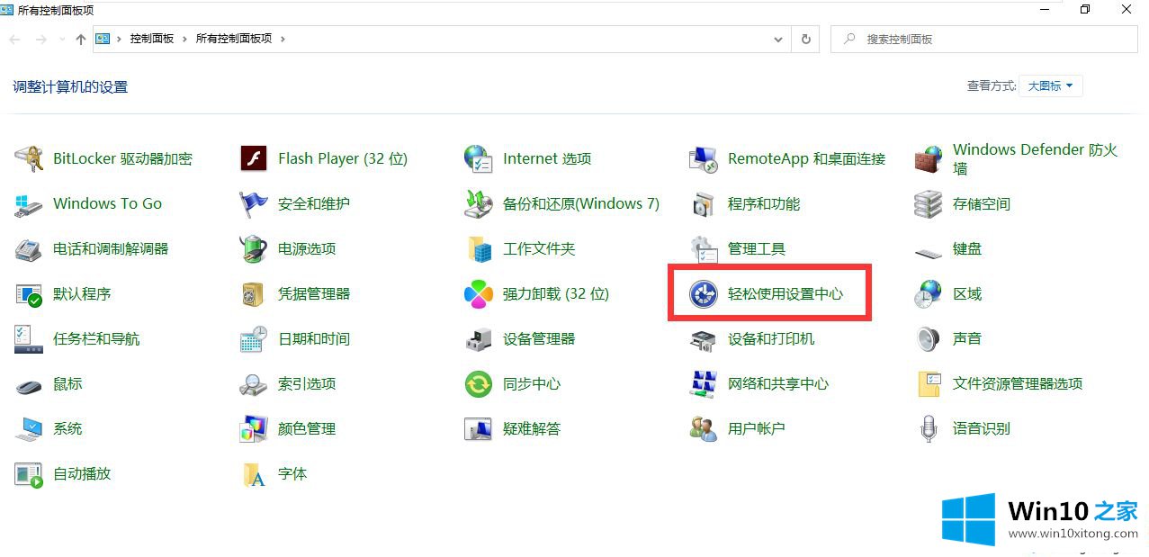Screen dimensions: 1149x557
Task: Refresh the control panel view
Action: pos(805,40)
